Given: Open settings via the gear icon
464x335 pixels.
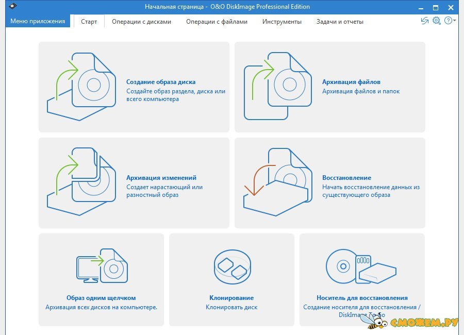Looking at the screenshot, I should tap(437, 21).
